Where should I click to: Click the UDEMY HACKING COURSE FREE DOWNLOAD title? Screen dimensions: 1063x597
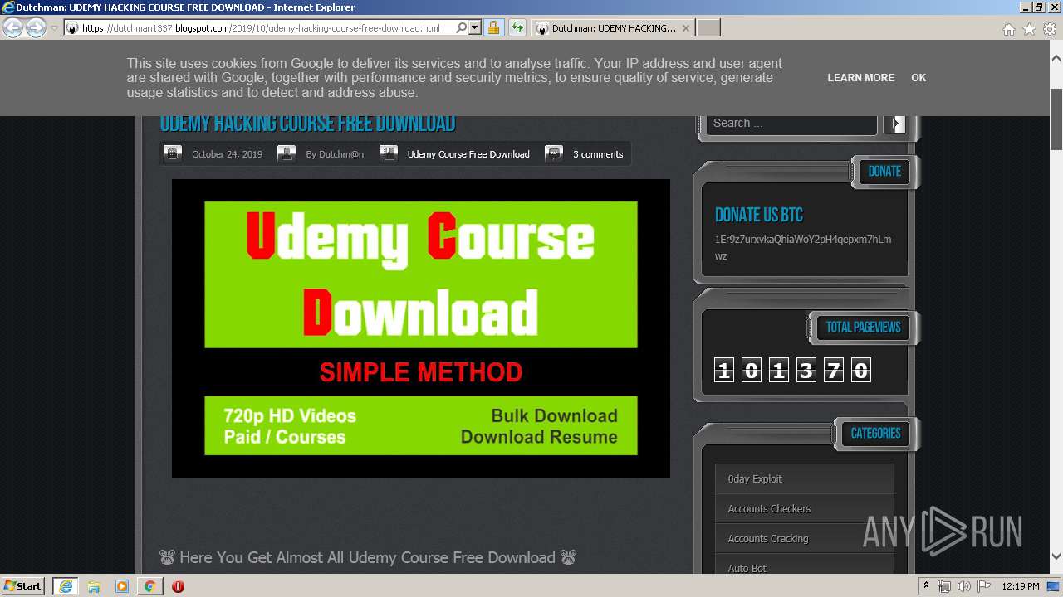307,124
